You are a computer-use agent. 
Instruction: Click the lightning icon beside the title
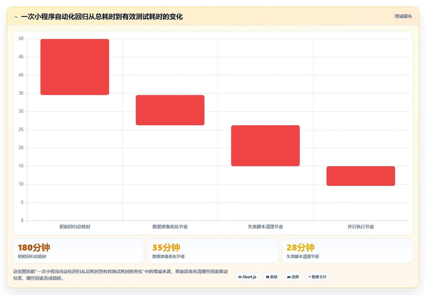[x=16, y=17]
